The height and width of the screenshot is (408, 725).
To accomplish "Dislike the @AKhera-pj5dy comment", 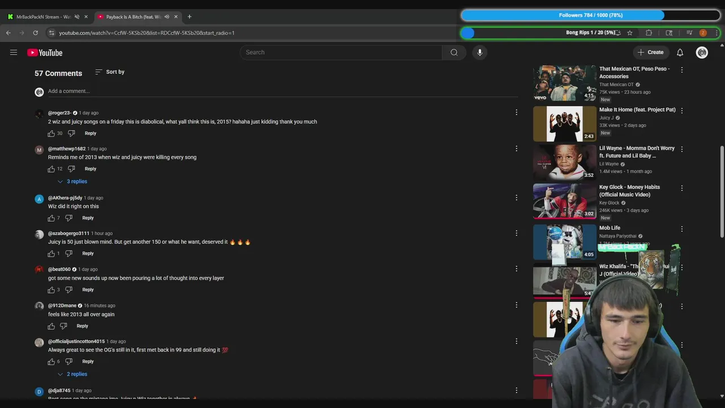I will pos(69,218).
